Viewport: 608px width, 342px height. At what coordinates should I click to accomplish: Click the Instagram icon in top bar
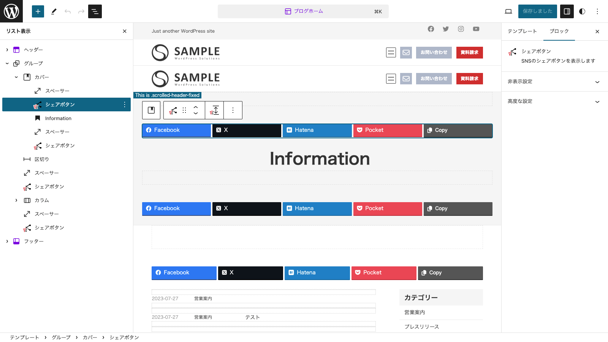click(461, 29)
